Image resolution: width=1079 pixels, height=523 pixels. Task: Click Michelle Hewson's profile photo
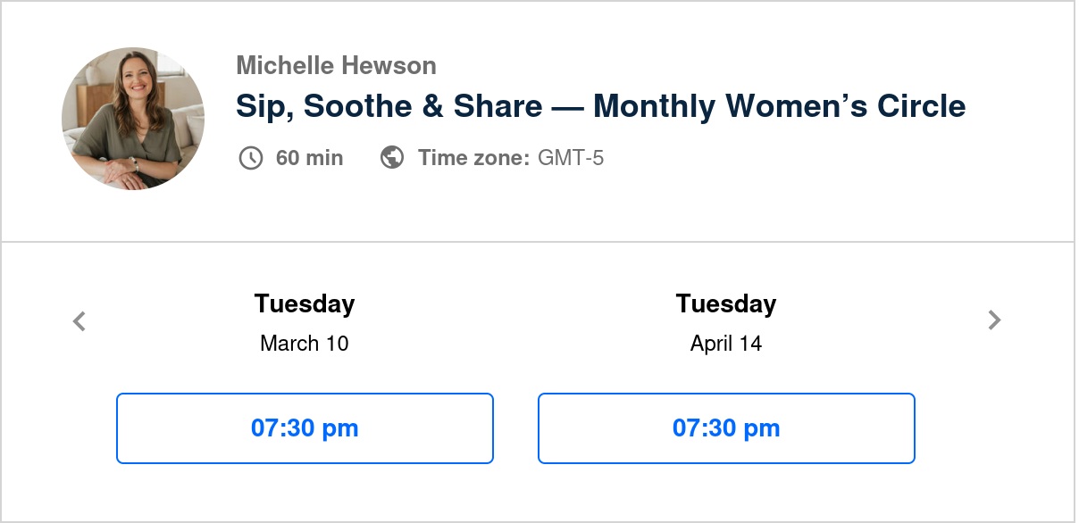pyautogui.click(x=133, y=119)
